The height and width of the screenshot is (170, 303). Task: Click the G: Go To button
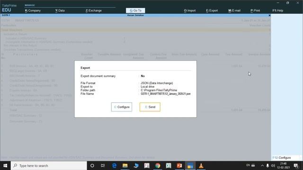135,10
